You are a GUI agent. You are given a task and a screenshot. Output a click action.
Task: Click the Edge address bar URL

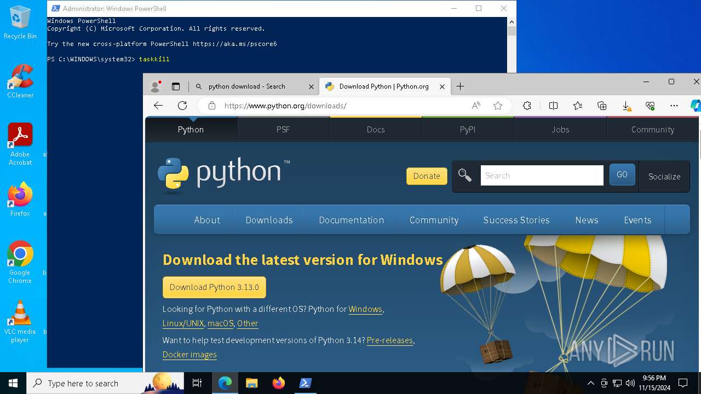(x=285, y=106)
